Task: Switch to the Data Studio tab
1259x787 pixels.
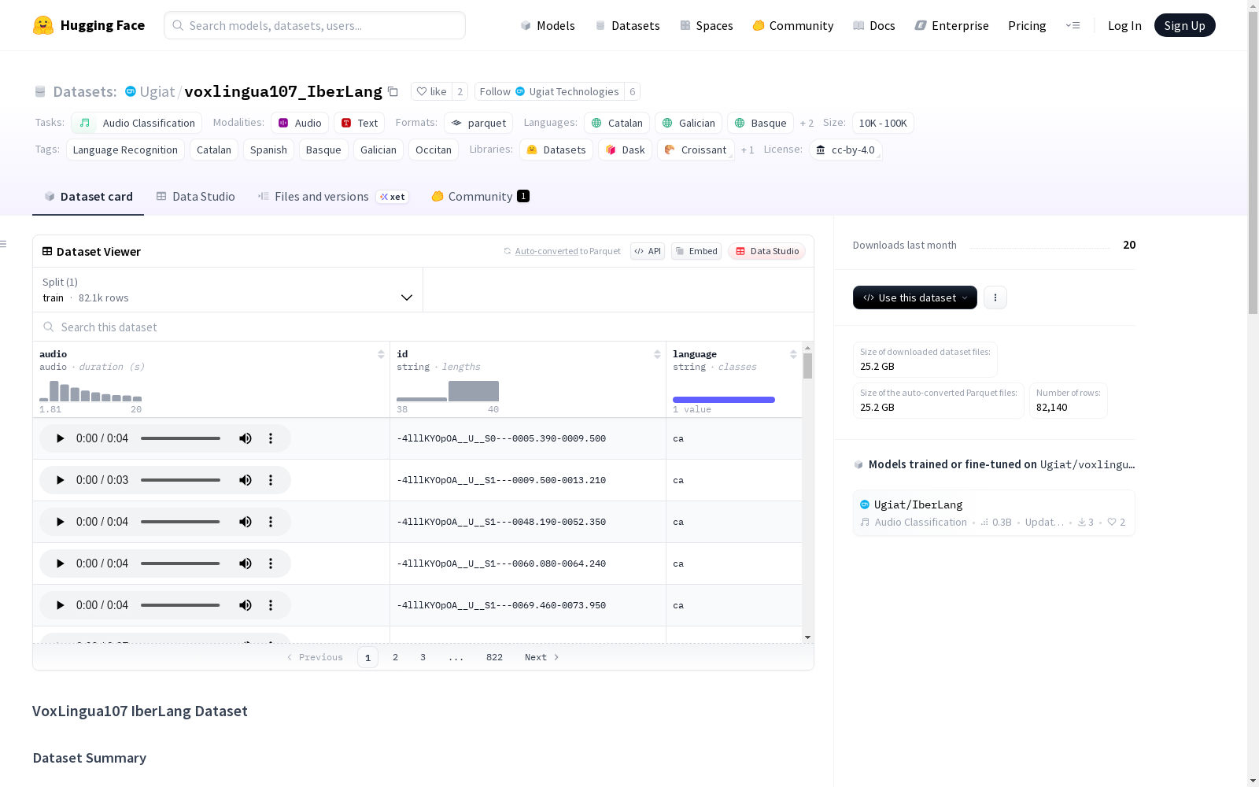Action: (195, 197)
